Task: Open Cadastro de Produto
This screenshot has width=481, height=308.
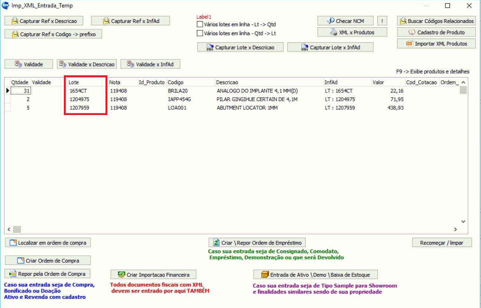Action: coord(436,32)
